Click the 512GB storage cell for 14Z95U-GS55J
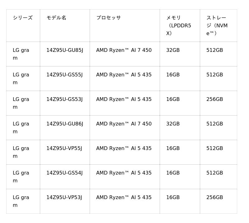Viewport: 249px width, 223px height. tap(214, 75)
